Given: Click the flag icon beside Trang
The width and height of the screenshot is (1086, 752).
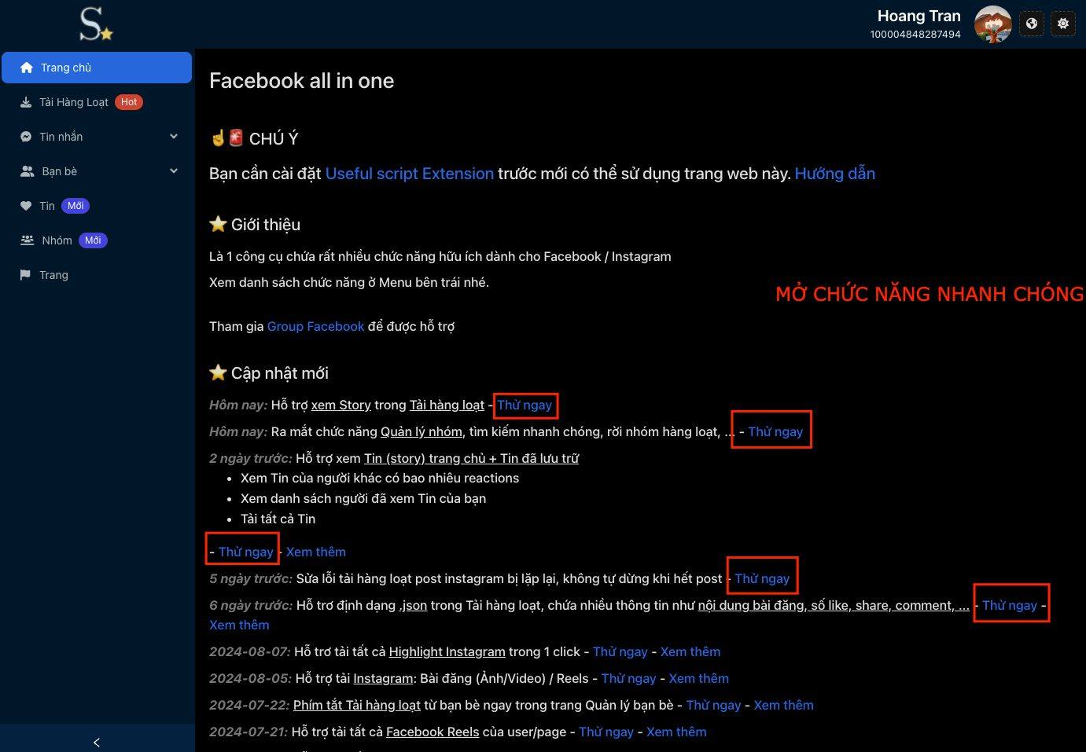Looking at the screenshot, I should (25, 275).
